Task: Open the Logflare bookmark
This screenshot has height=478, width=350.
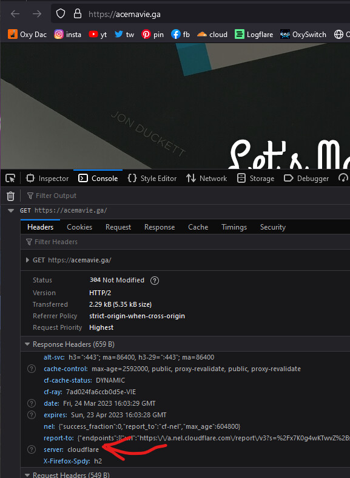Action: [x=254, y=35]
